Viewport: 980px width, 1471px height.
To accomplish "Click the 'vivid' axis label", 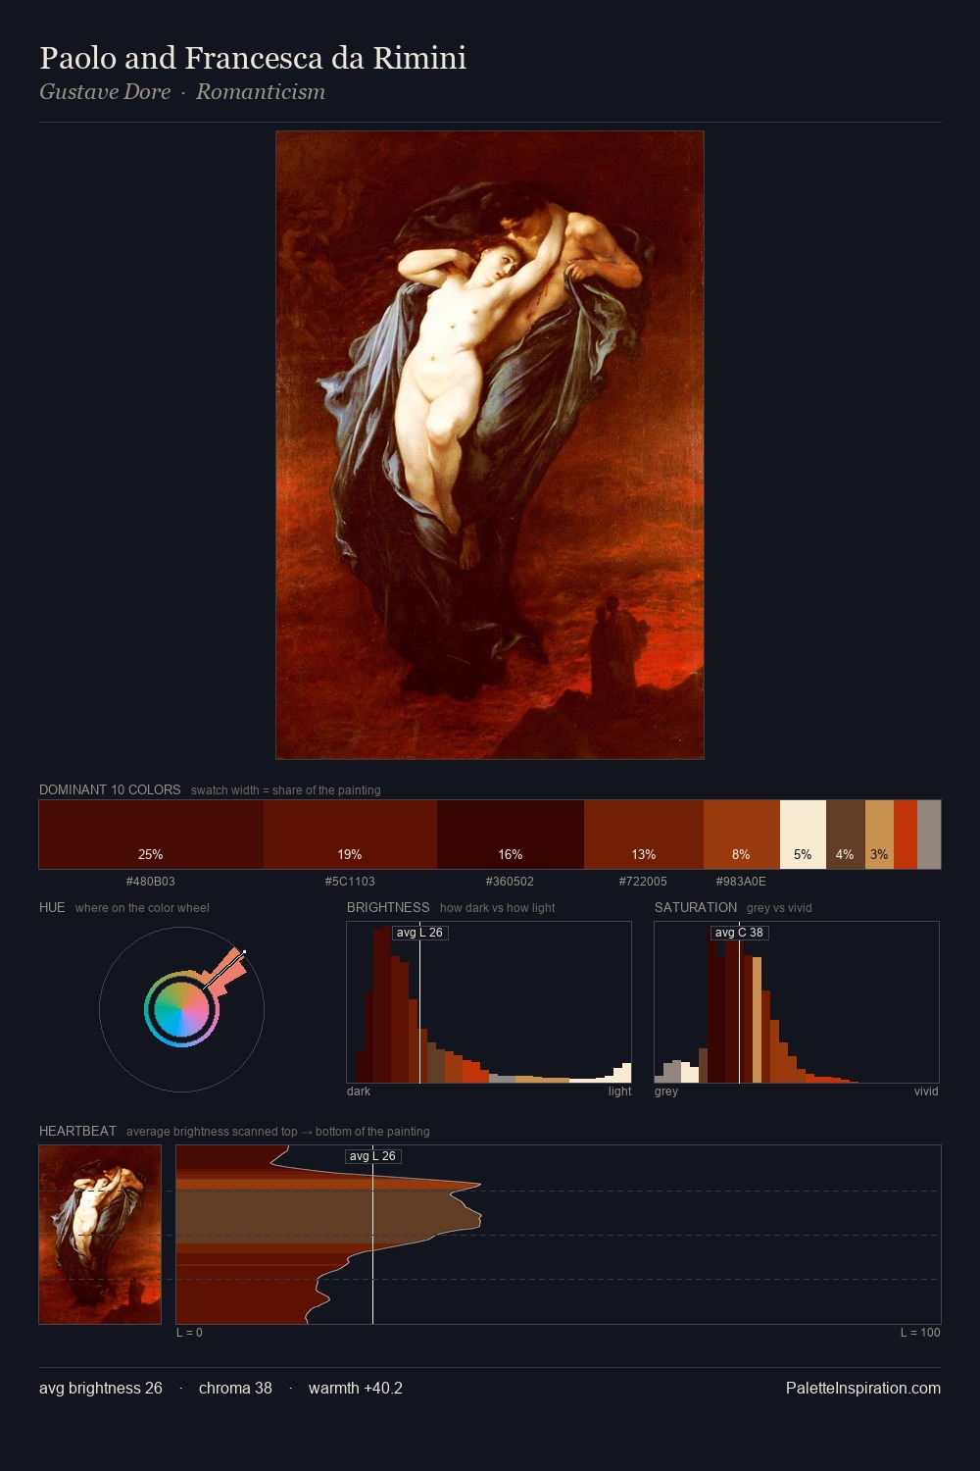I will [x=926, y=1091].
